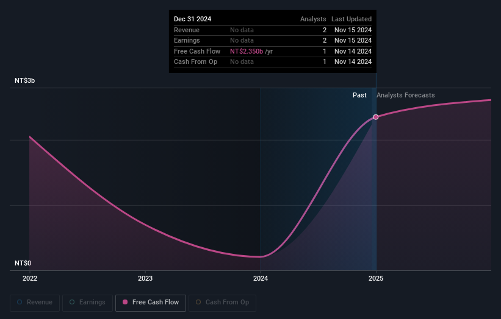
Task: Select the Dec 31 2024 data point marker
Action: (x=376, y=117)
